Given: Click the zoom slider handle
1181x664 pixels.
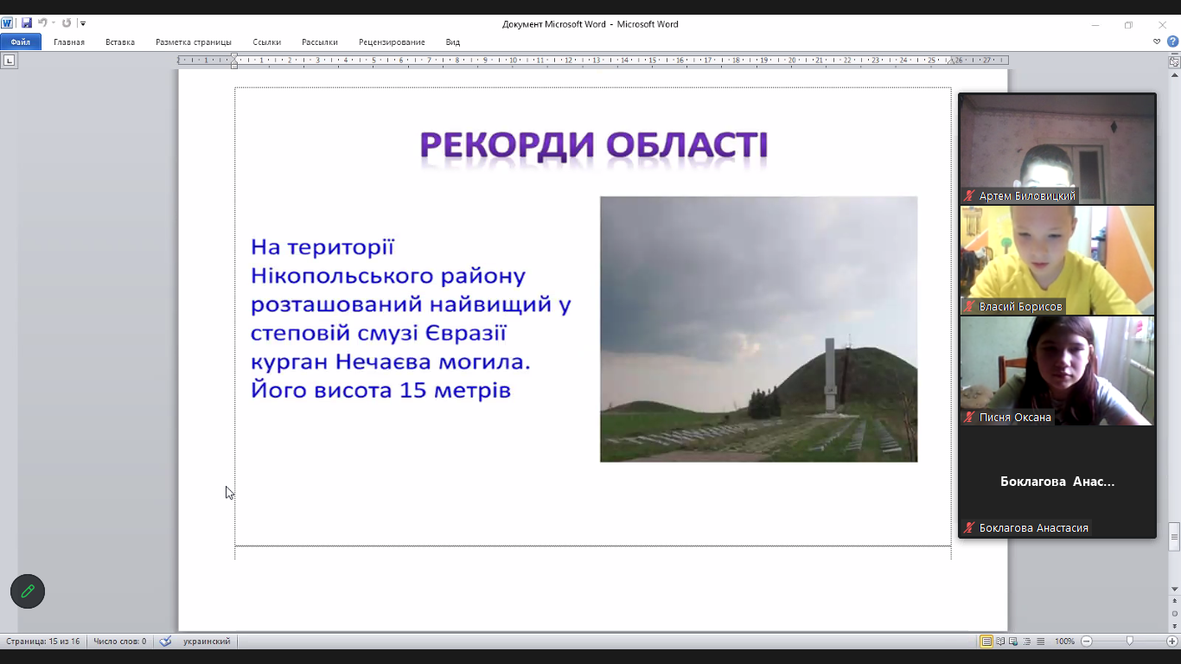Looking at the screenshot, I should point(1129,642).
